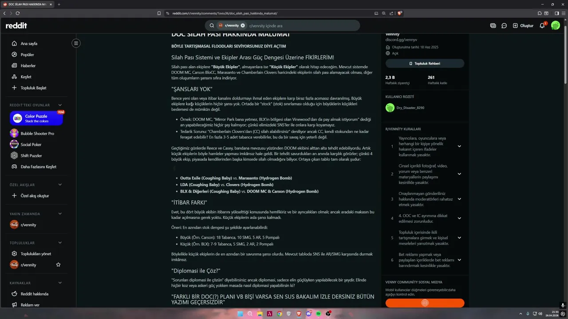Open File Explorer from the taskbar
Screen dimensions: 568x319
coord(260,314)
